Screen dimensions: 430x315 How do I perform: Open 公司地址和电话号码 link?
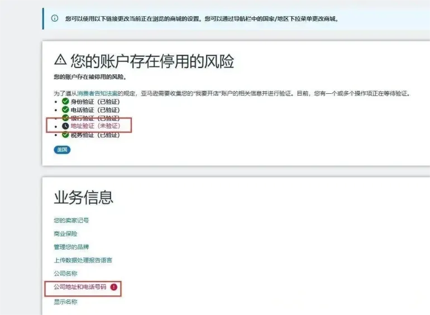[x=80, y=287]
